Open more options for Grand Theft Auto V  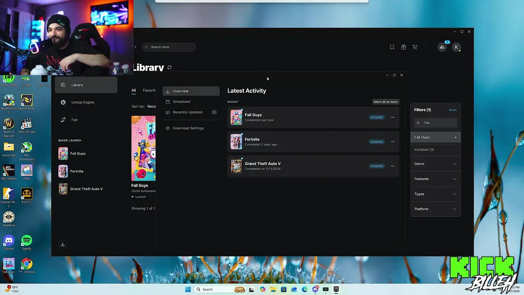[393, 166]
